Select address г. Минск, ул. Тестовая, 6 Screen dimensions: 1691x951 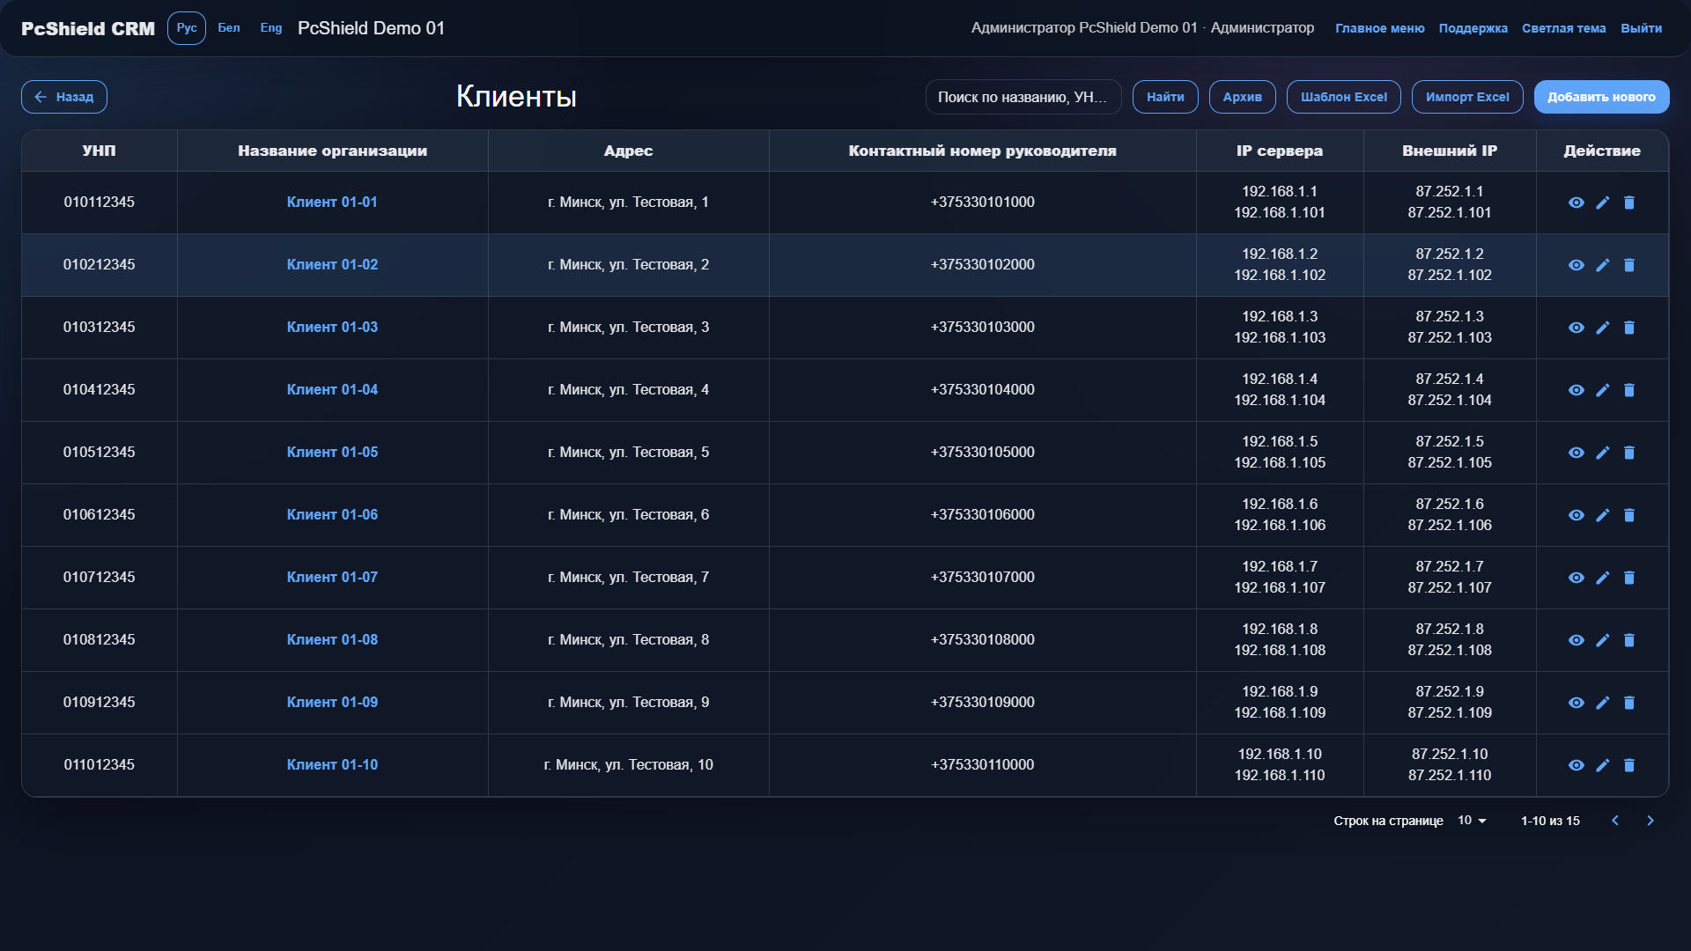coord(629,515)
